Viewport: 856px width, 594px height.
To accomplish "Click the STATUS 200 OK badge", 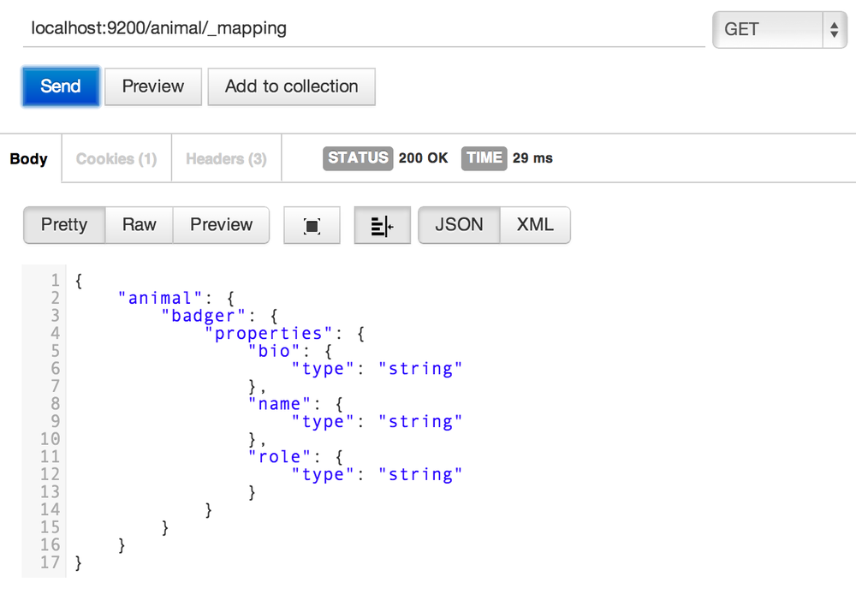I will (386, 158).
